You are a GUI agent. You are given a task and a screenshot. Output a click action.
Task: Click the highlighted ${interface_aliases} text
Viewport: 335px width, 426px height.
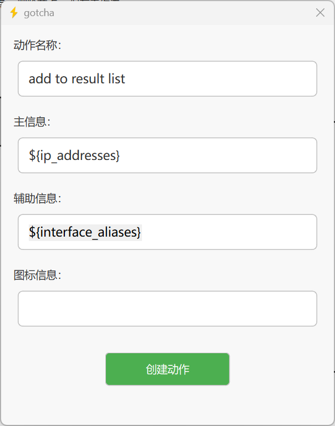(x=85, y=232)
